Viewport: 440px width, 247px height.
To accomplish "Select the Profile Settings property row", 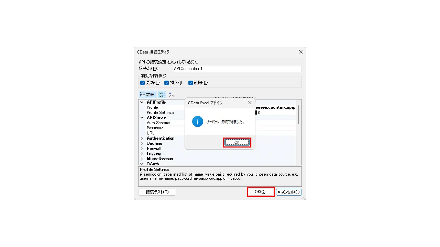I will 218,113.
